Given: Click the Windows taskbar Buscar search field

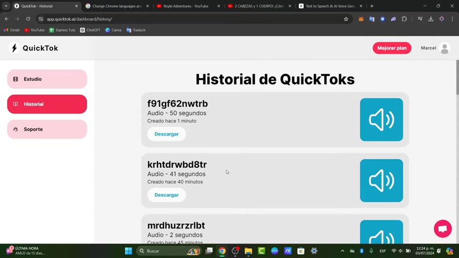Looking at the screenshot, I should (x=169, y=251).
